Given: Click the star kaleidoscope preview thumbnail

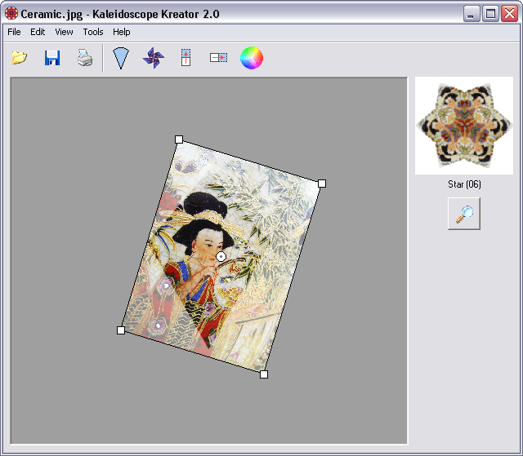Looking at the screenshot, I should [x=464, y=125].
